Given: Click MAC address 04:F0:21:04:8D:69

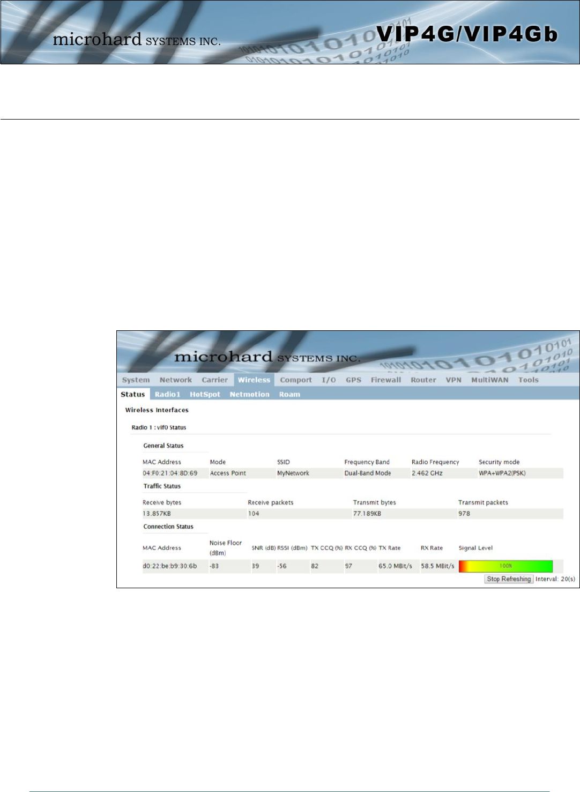Looking at the screenshot, I should pyautogui.click(x=170, y=473).
